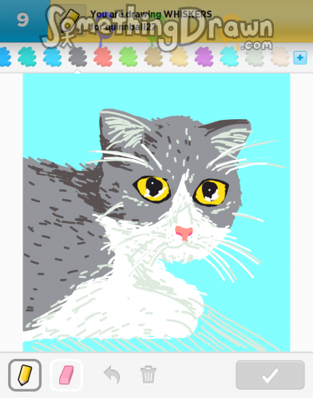Viewport: 313px width, 398px height.
Task: Pick the sky blue color swatch
Action: point(53,57)
